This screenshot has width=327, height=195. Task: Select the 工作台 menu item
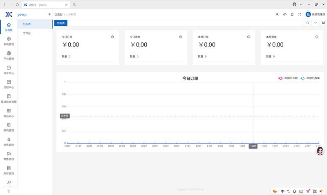click(27, 33)
